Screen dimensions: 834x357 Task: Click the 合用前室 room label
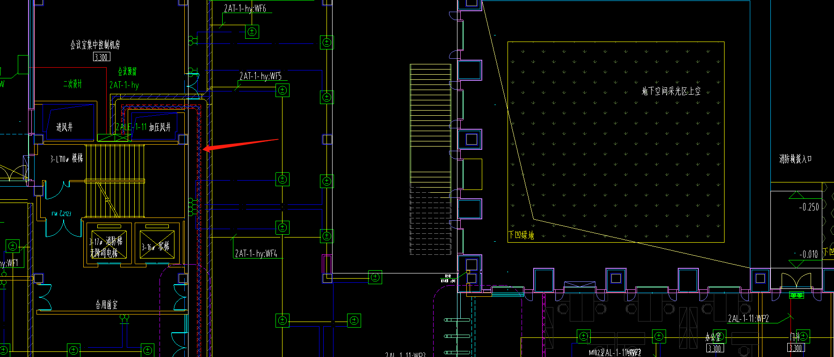pyautogui.click(x=107, y=305)
